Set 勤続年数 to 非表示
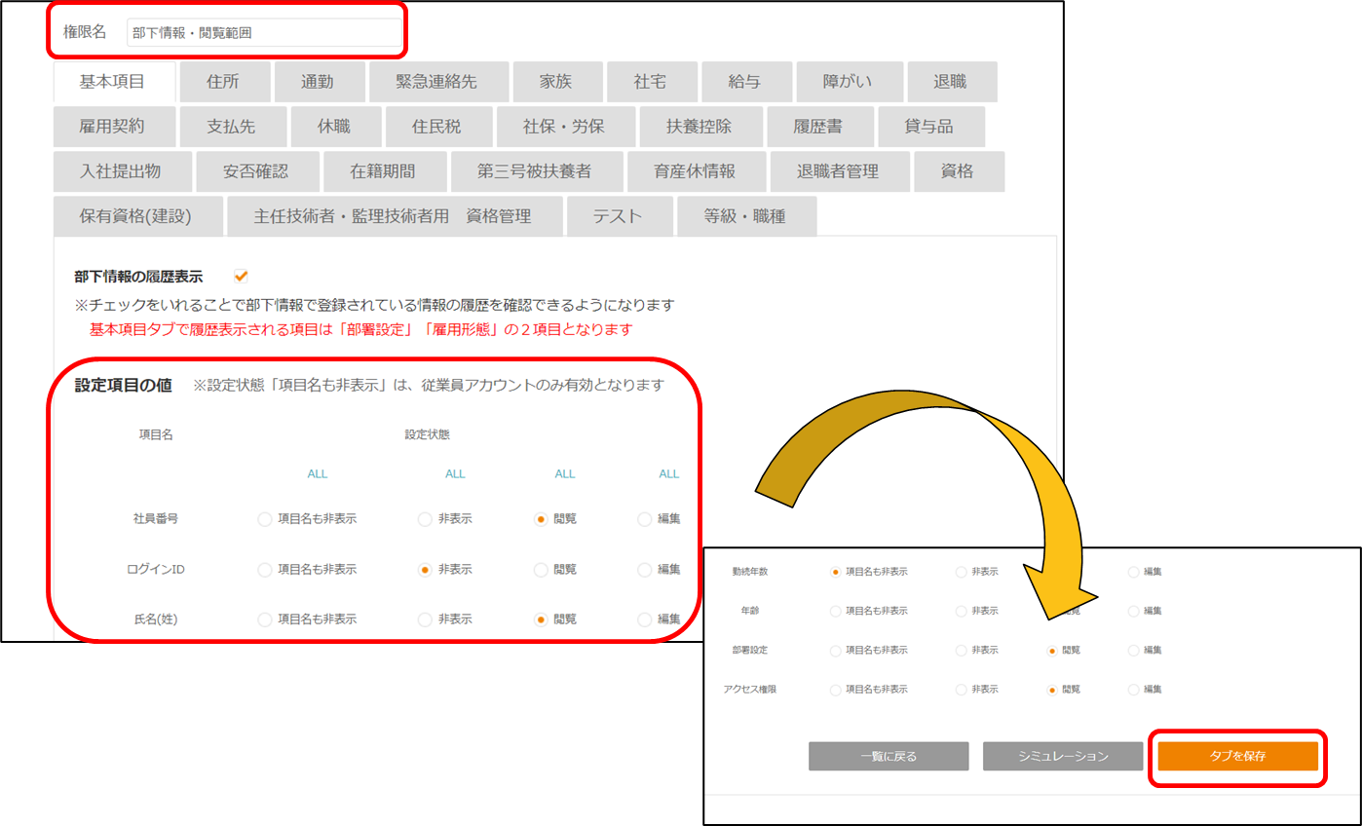The image size is (1362, 826). click(962, 572)
